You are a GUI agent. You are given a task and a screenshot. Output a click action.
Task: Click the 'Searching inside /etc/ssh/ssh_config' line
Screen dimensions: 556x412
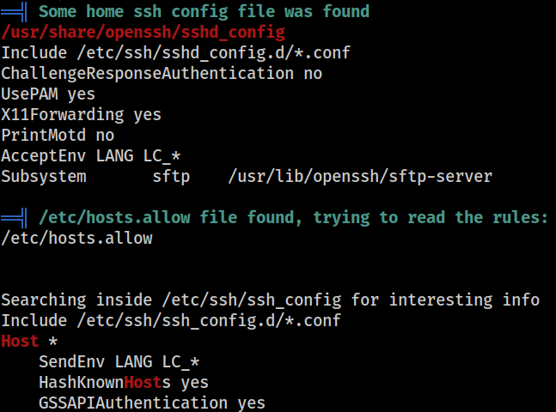(x=270, y=300)
